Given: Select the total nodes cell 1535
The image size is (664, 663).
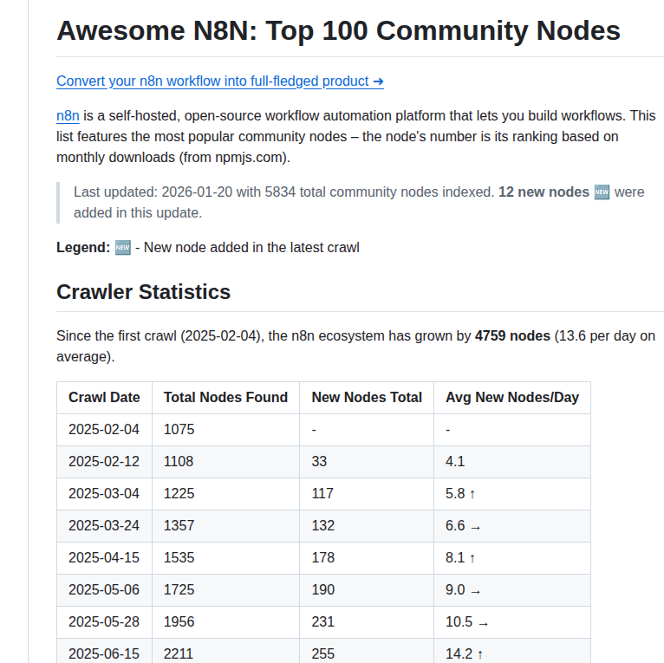Looking at the screenshot, I should (x=225, y=558).
